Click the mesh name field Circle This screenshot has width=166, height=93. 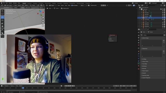tap(153, 35)
